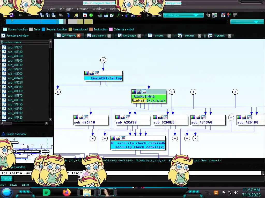Open the Windows menu
This screenshot has width=265, height=198.
(x=99, y=9)
